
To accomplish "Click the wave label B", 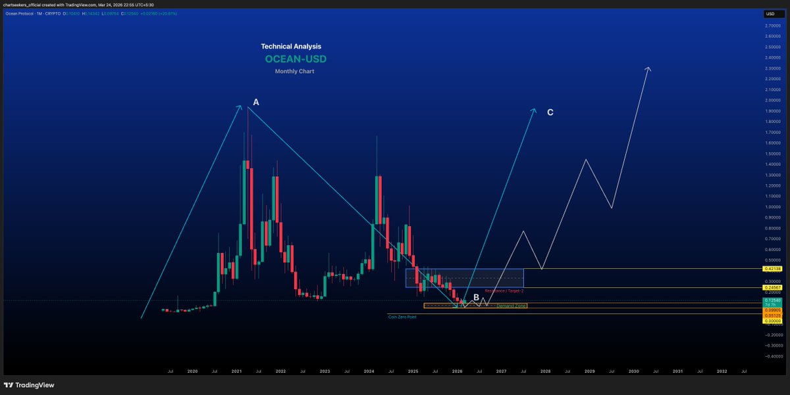I will [476, 297].
